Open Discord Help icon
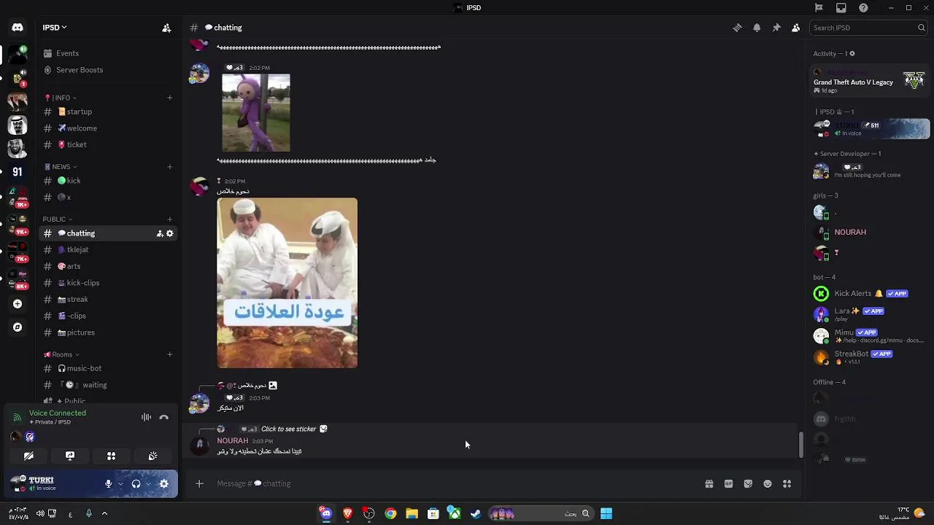Screen dimensions: 934x525 [x=864, y=7]
